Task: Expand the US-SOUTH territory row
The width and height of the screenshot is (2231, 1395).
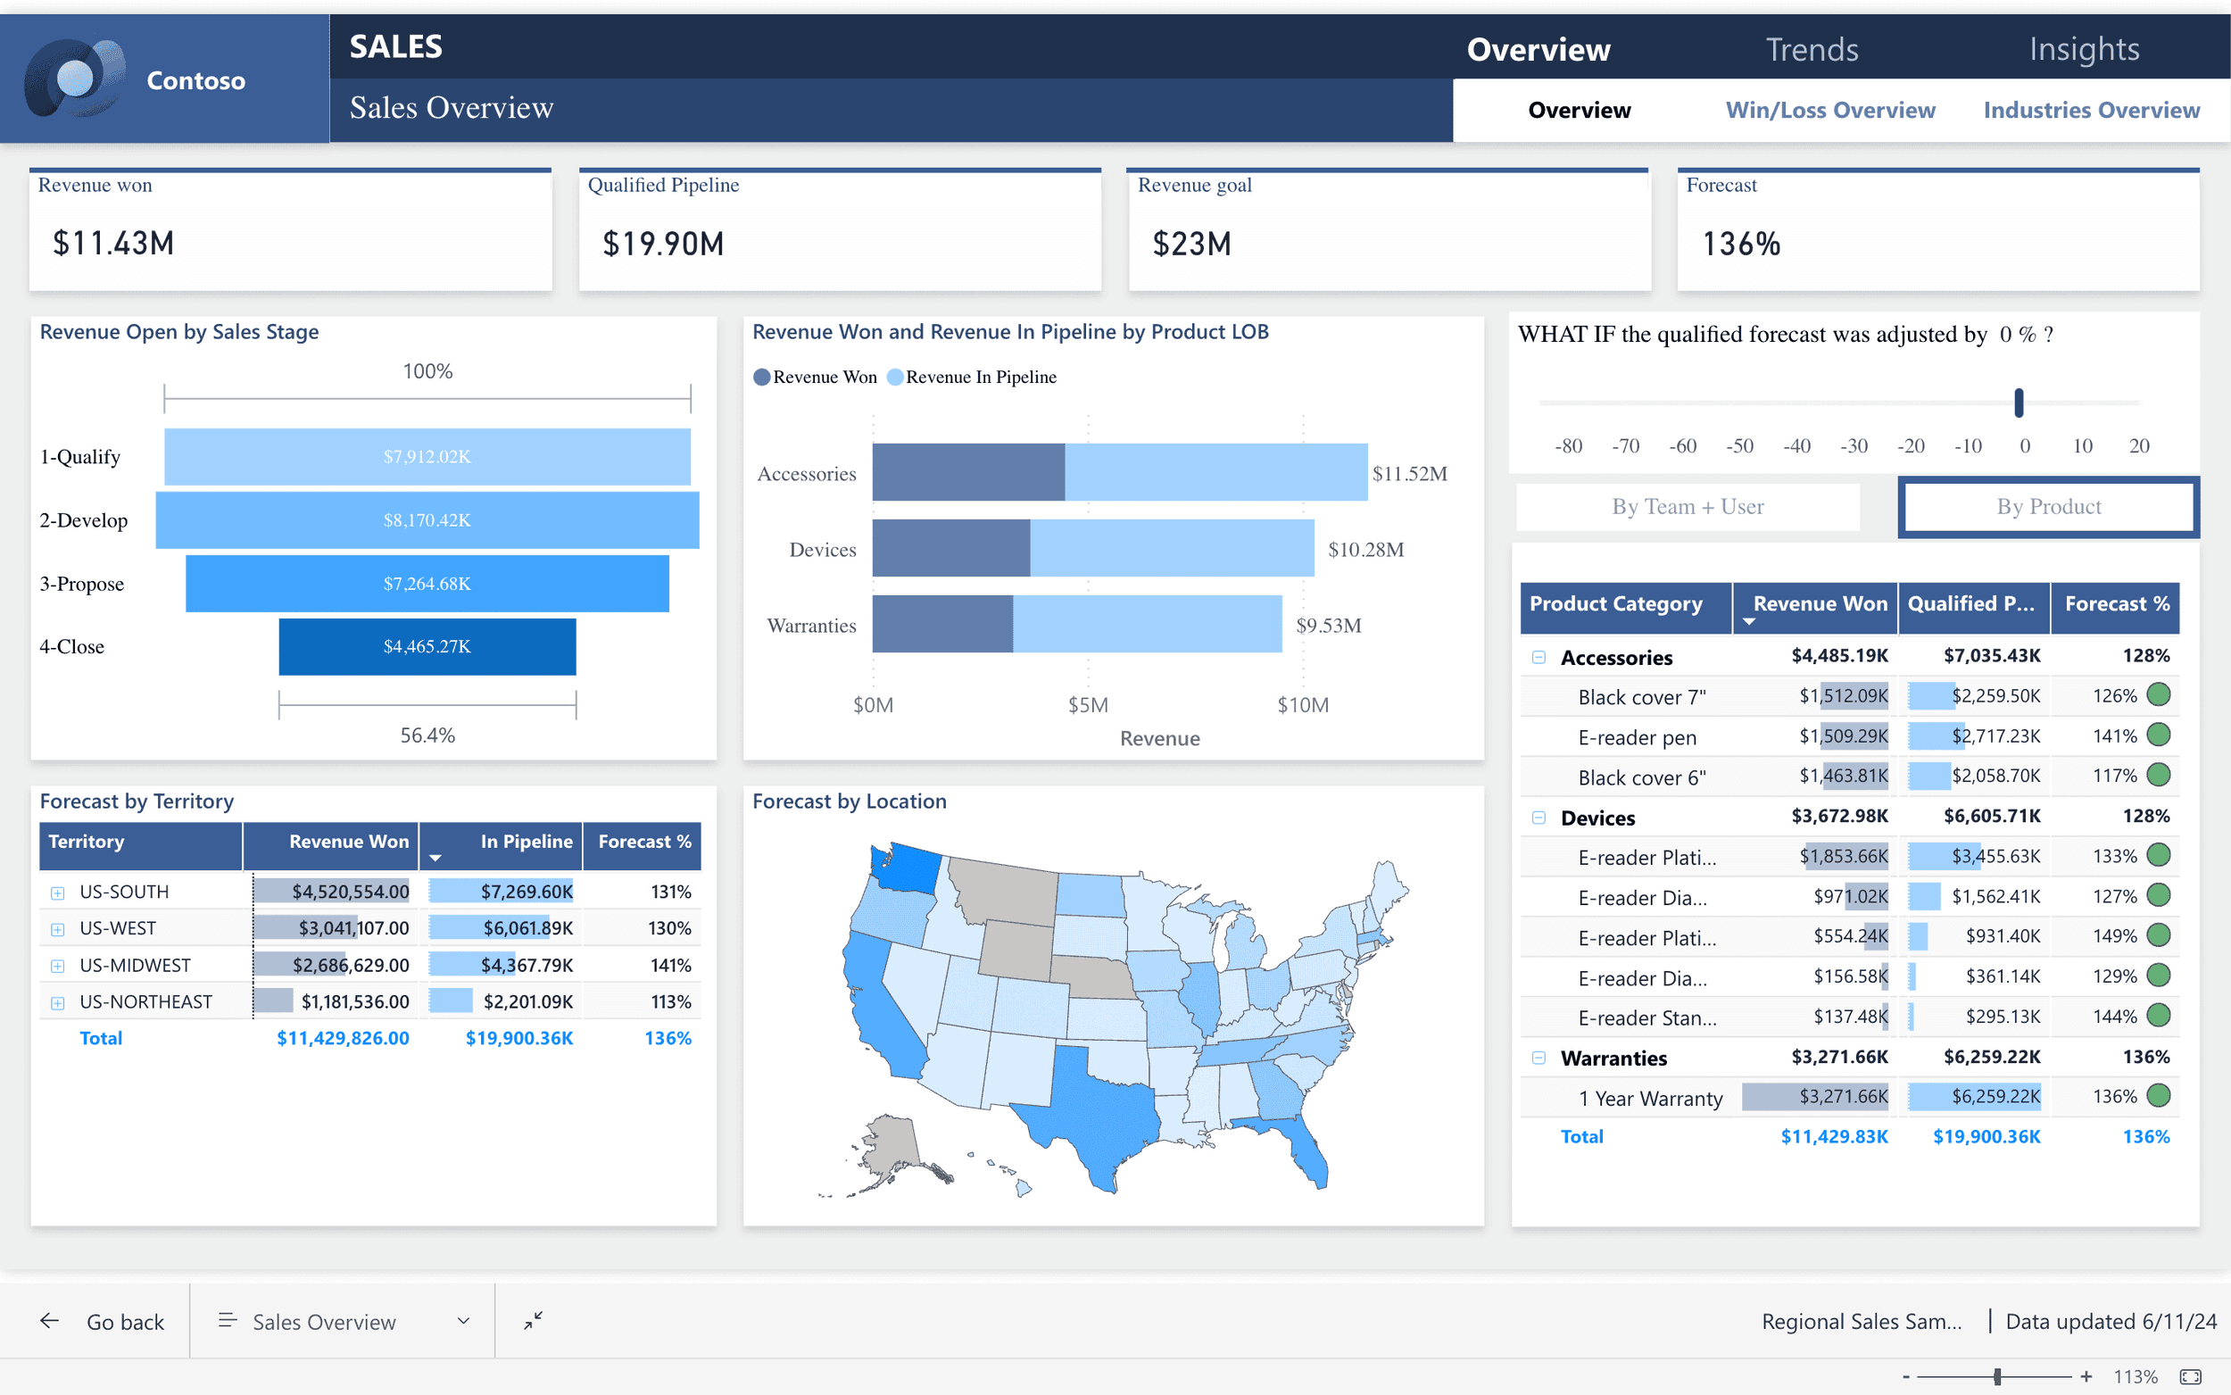Action: (57, 893)
